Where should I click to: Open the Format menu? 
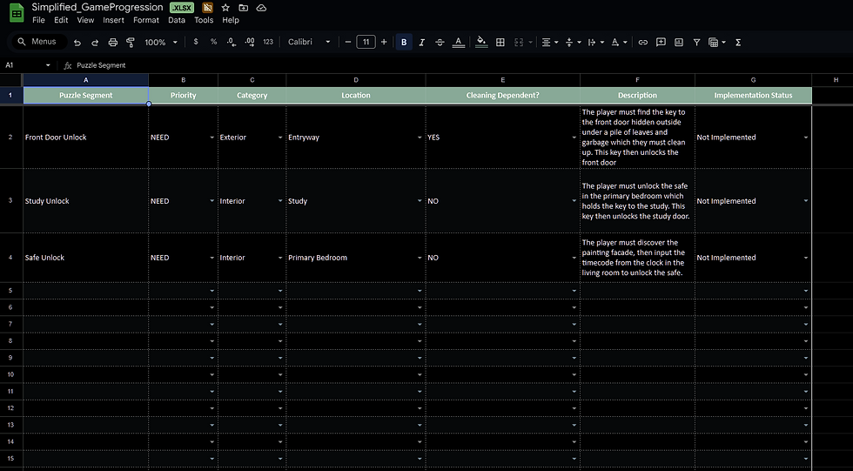coord(146,20)
